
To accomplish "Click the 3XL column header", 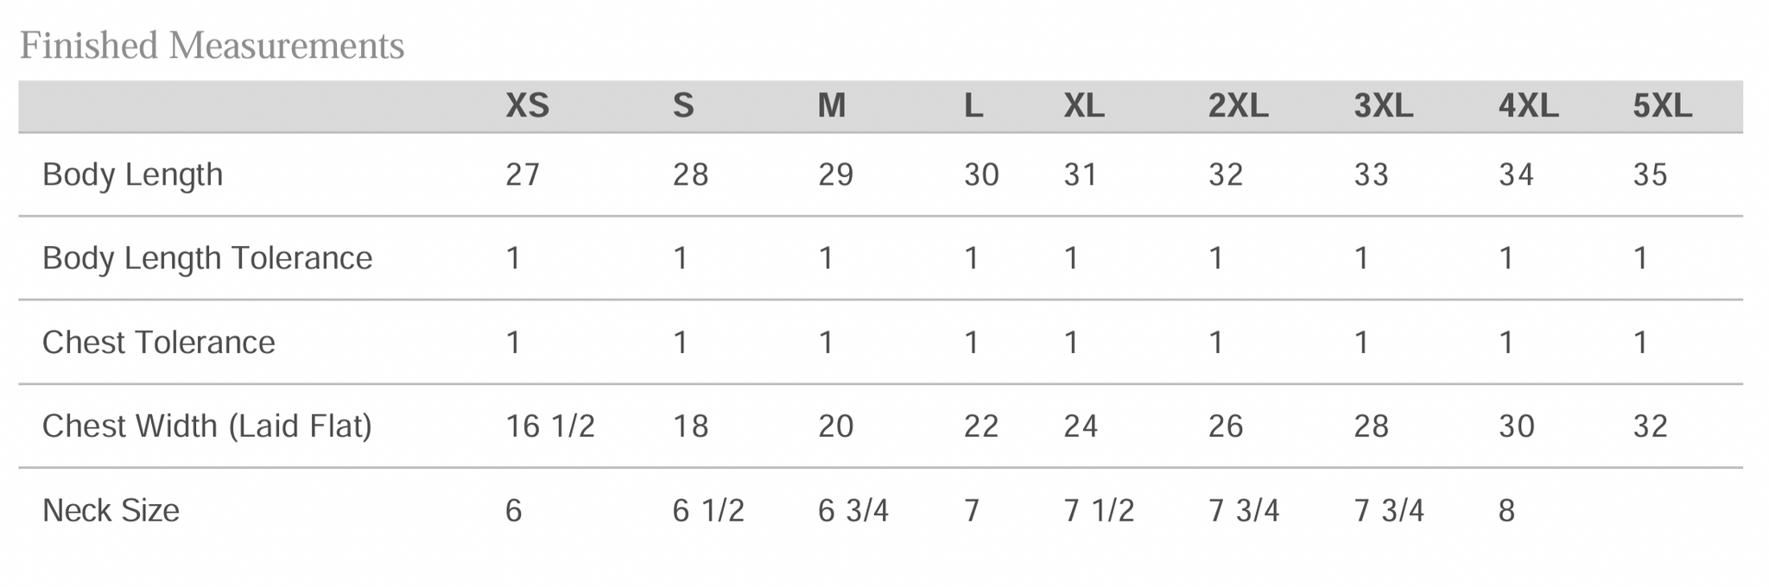I will coord(1383,106).
